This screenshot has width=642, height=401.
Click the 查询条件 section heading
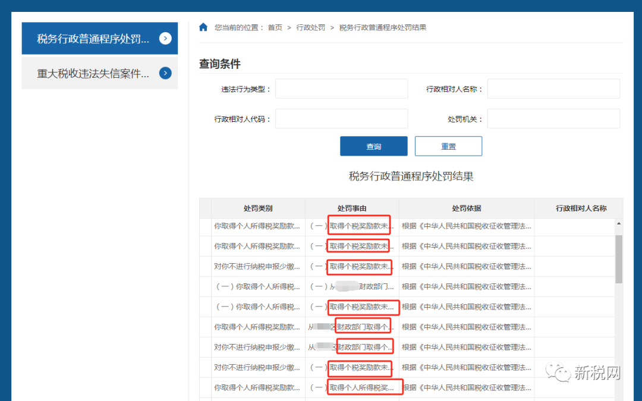[220, 64]
